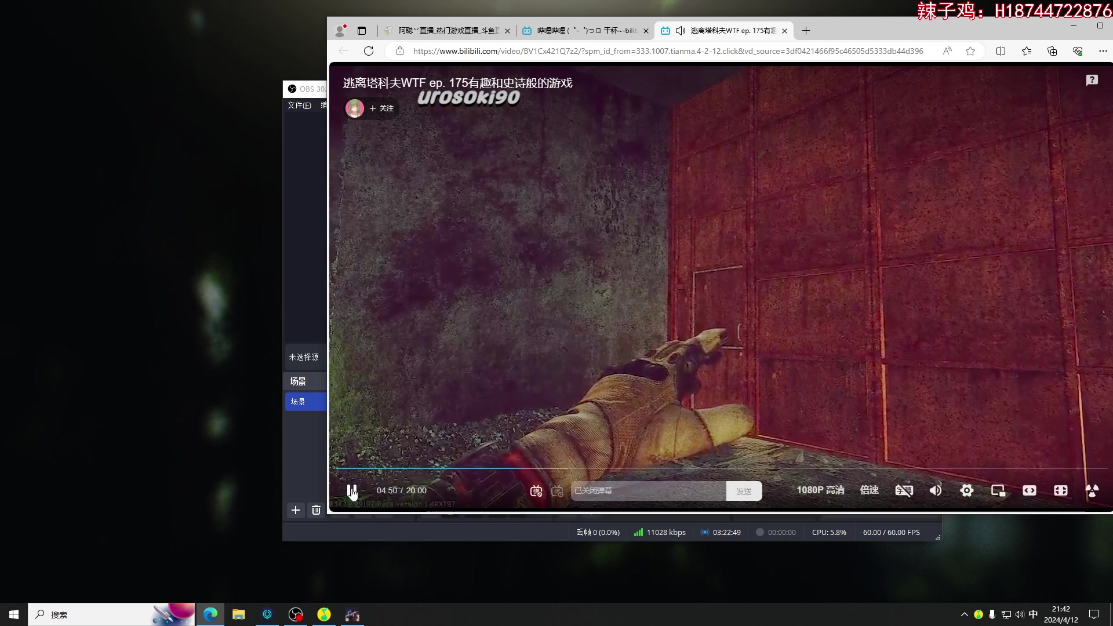
Task: Open a new browser tab
Action: click(x=806, y=31)
